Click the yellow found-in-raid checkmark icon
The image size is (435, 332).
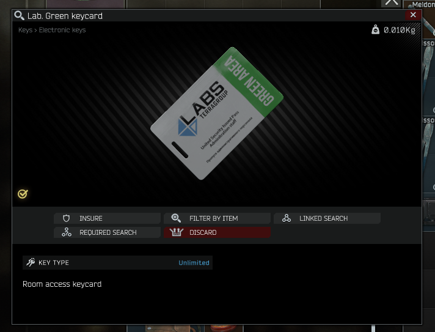click(23, 194)
